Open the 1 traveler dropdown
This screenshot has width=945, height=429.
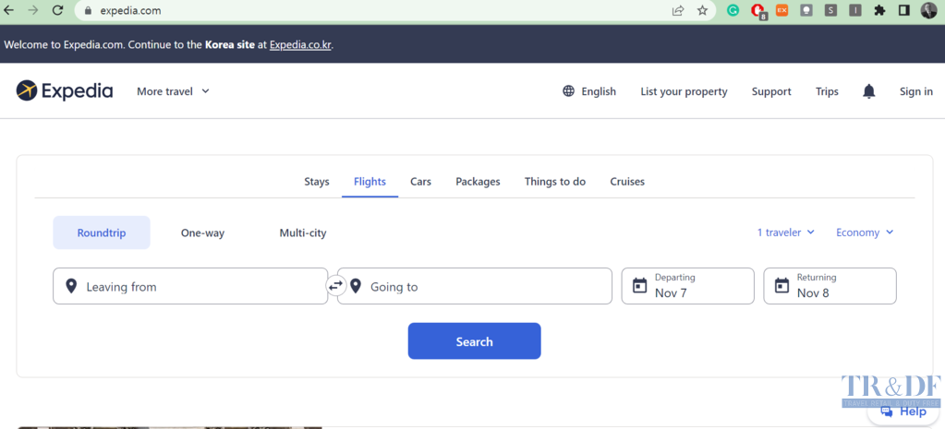[x=786, y=232]
